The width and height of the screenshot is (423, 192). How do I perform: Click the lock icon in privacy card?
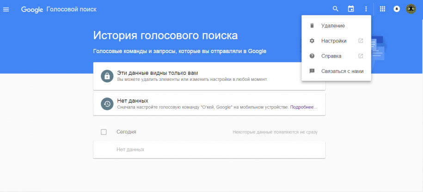coord(107,76)
